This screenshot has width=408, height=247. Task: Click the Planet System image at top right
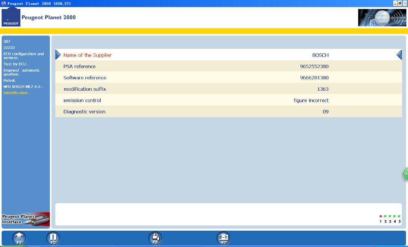pos(382,17)
